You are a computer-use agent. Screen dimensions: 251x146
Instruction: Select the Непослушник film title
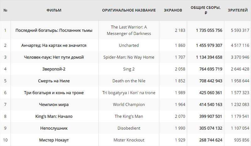[54, 128]
